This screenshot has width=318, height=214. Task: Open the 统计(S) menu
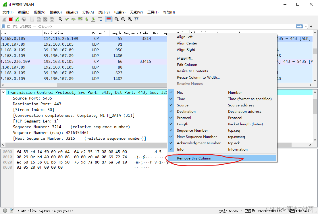coord(104,12)
